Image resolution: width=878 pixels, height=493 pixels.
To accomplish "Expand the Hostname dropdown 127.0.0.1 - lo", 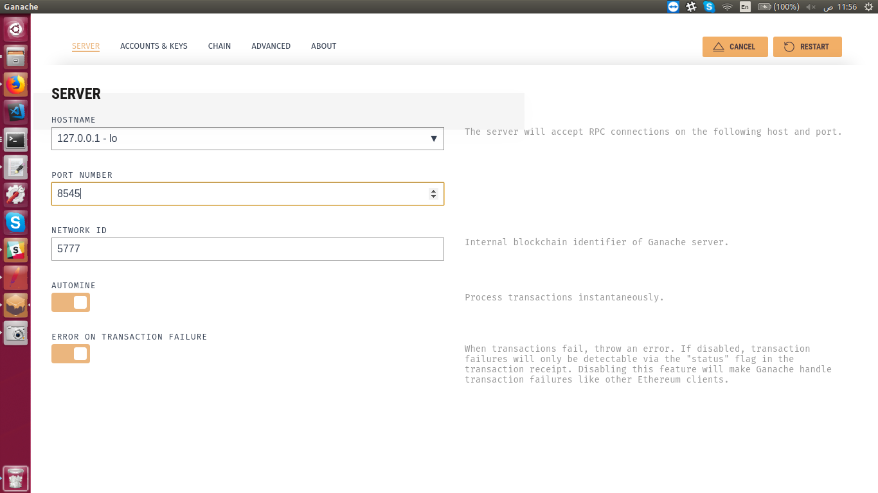I will [247, 139].
